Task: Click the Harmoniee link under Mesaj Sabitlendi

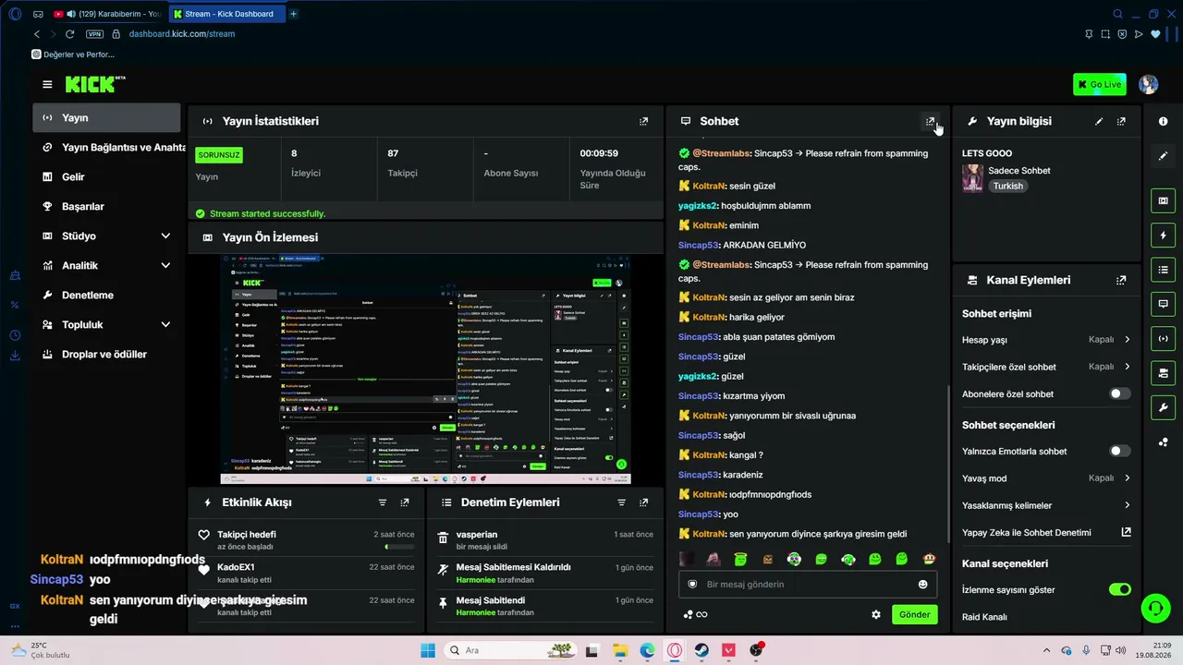Action: point(476,613)
